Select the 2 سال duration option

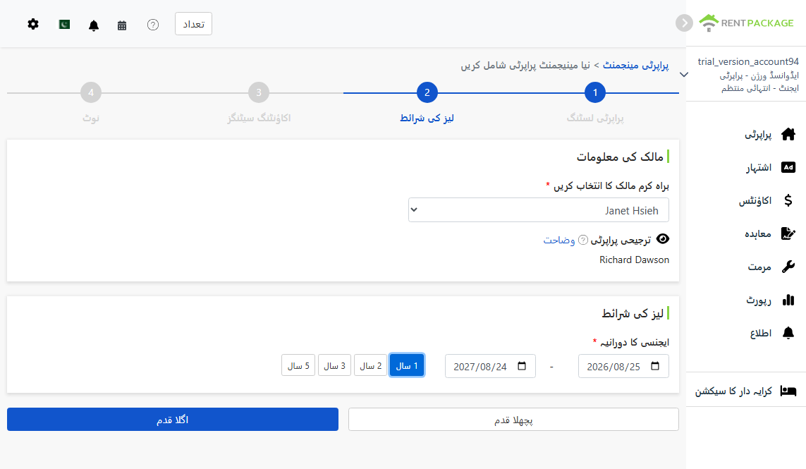[370, 365]
